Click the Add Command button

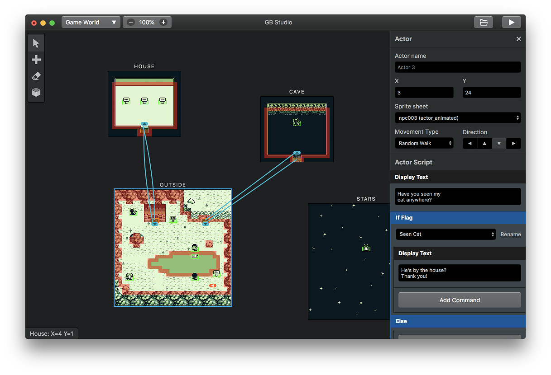point(460,300)
